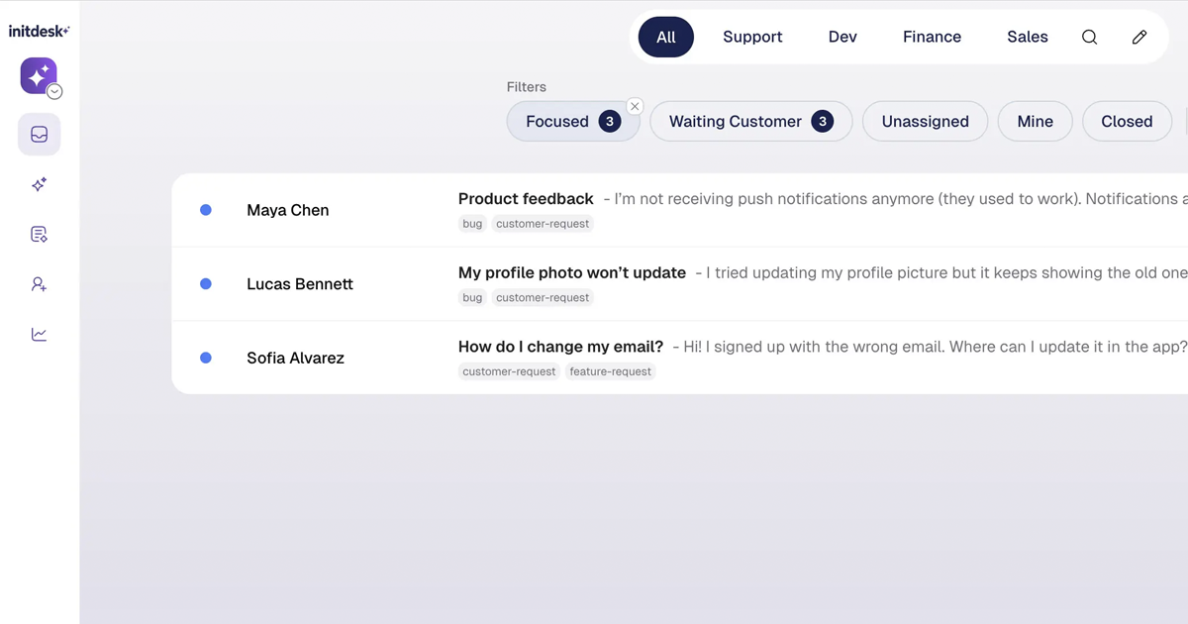
Task: Switch to the Finance tab
Action: (932, 37)
